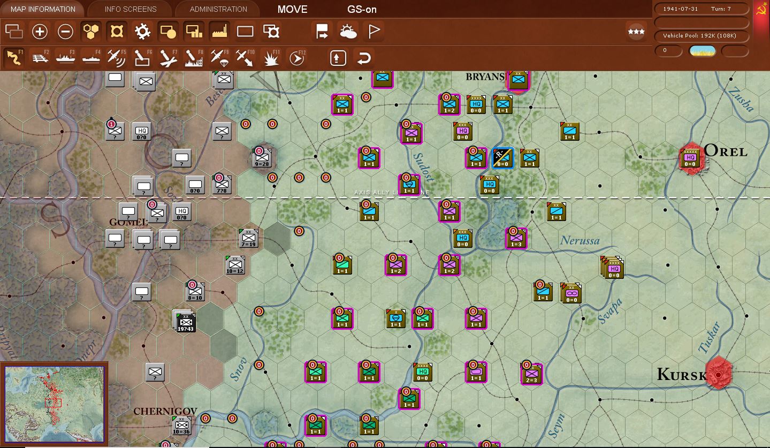Click the counter box at bottom of info panel
Viewport: 770px width, 448px height.
click(x=669, y=51)
